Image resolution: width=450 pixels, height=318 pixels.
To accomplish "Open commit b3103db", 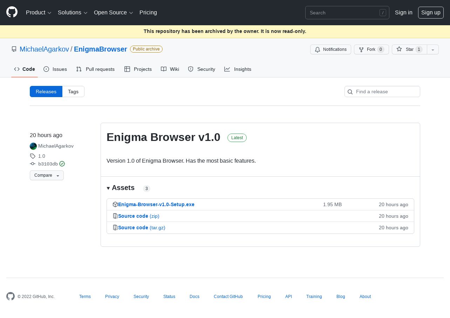I will click(x=48, y=164).
